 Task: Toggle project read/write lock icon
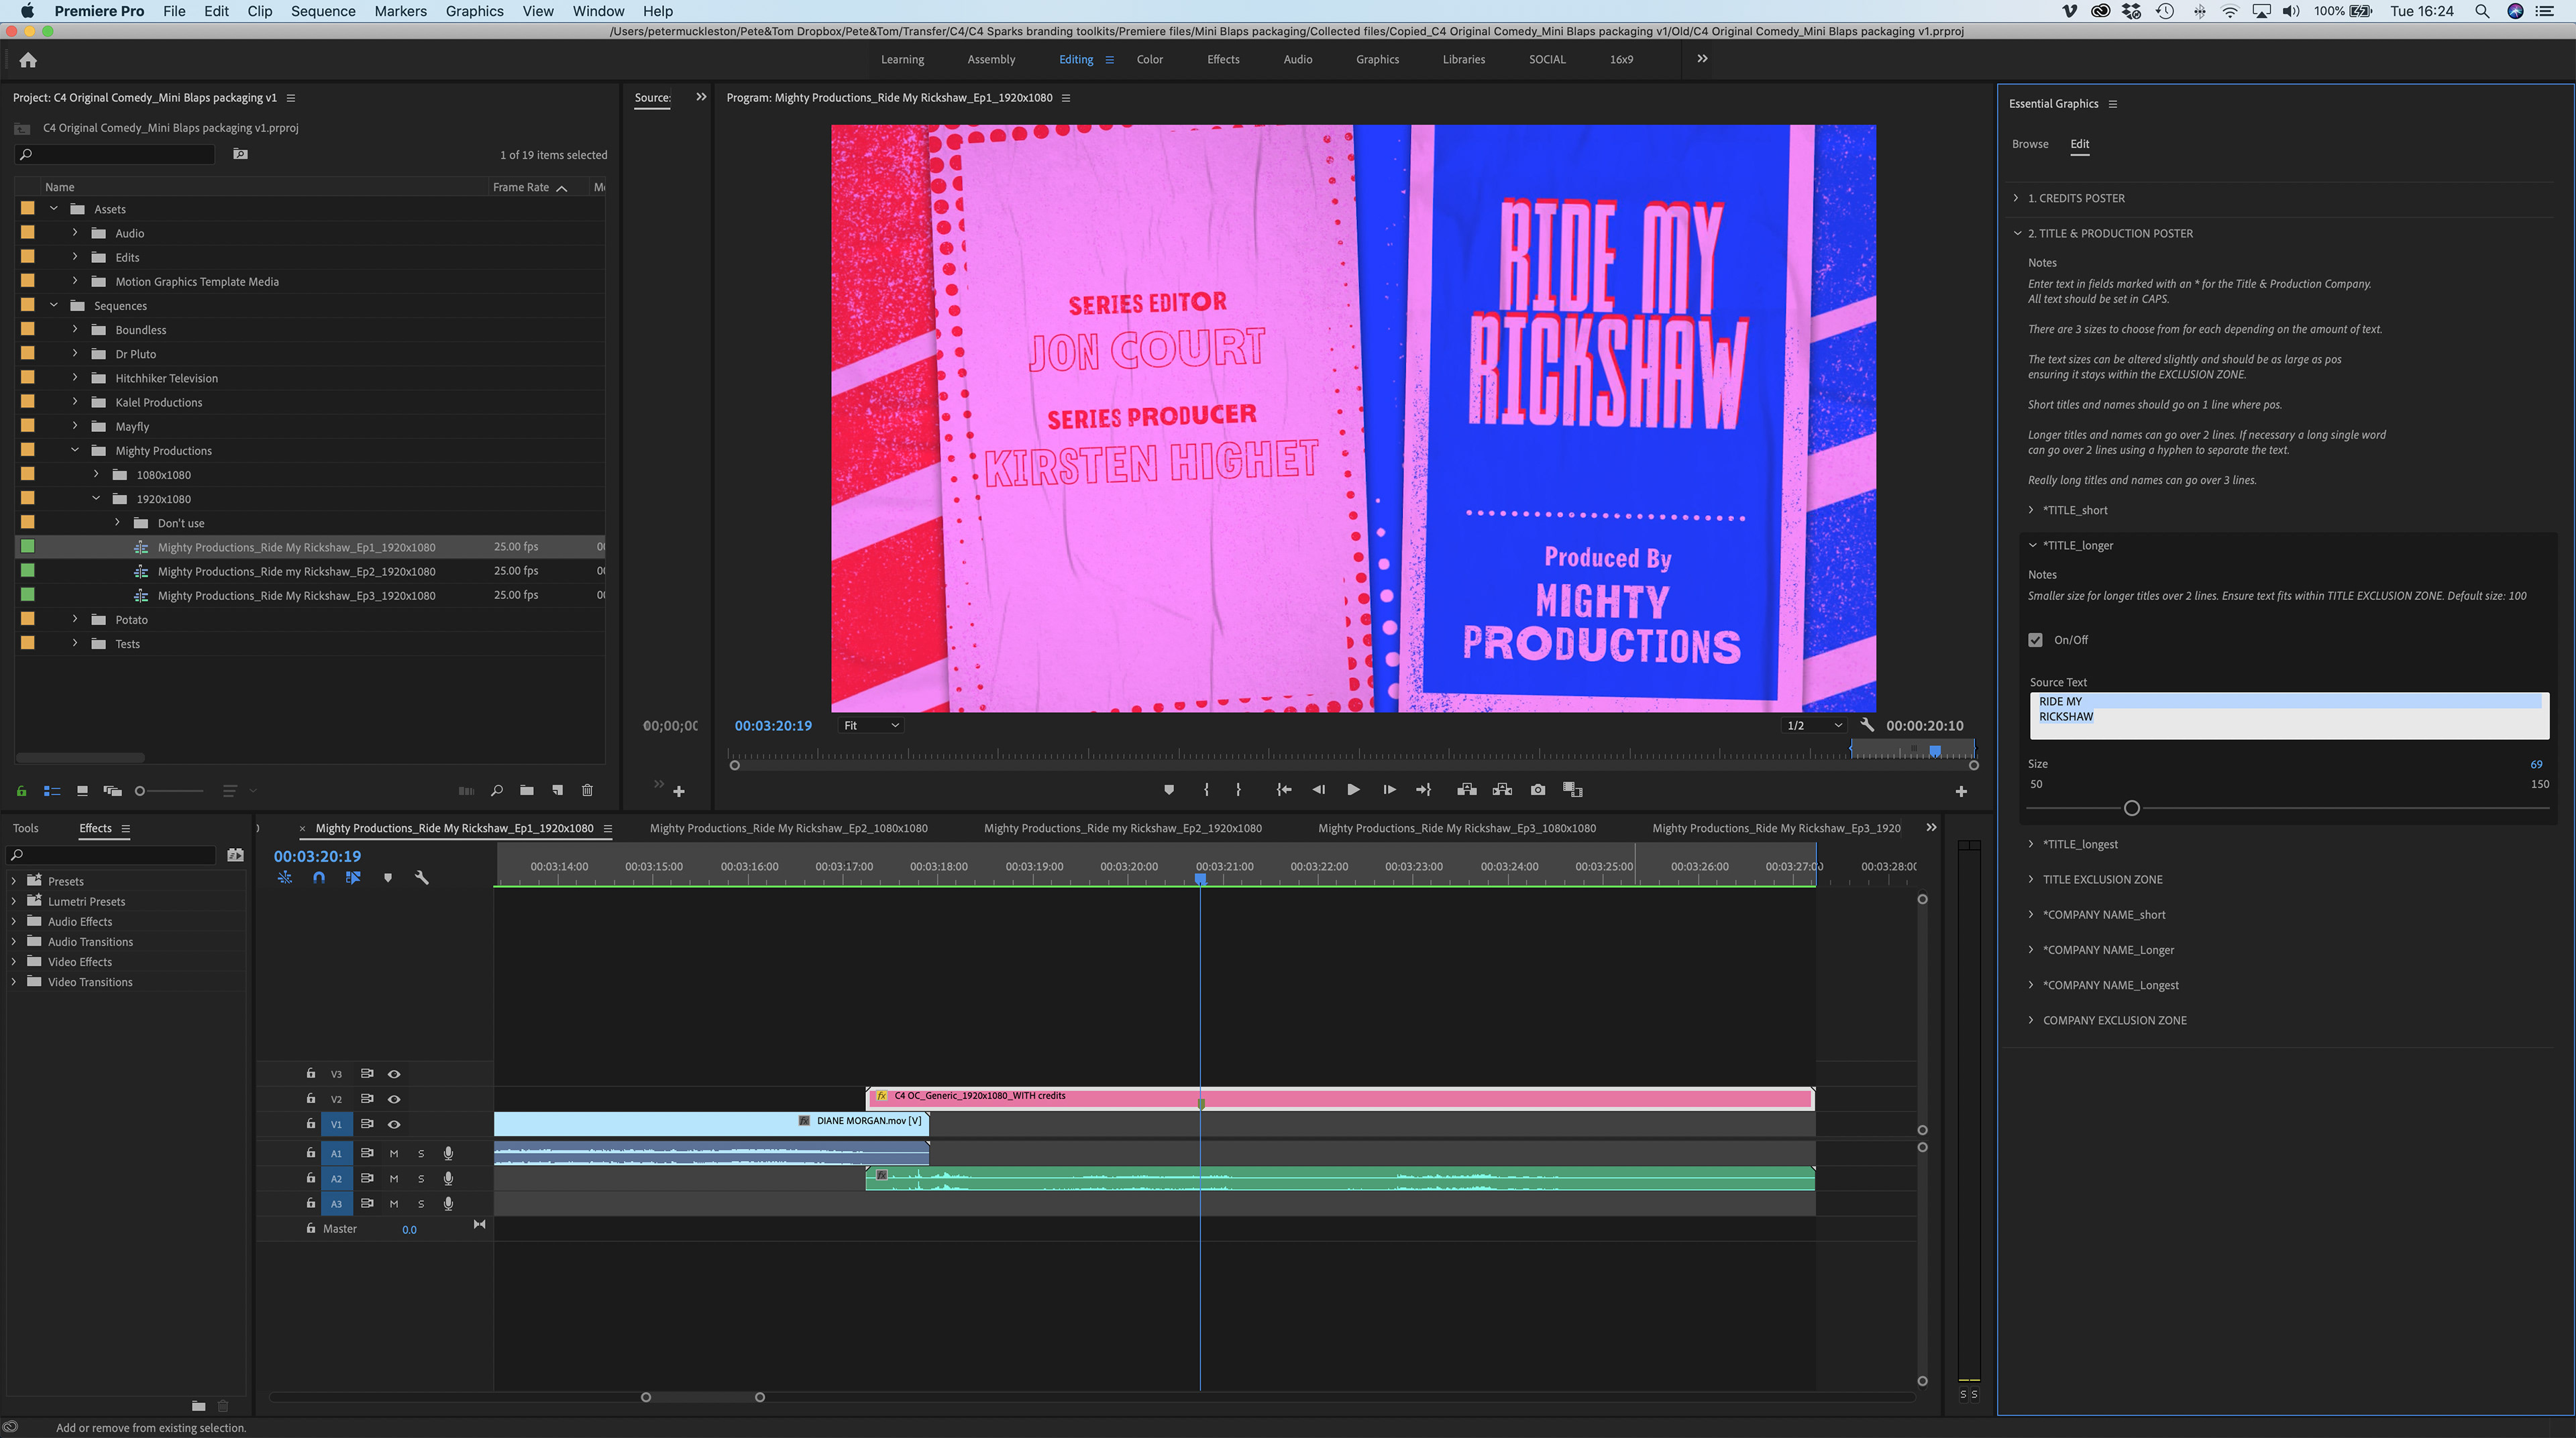21,791
